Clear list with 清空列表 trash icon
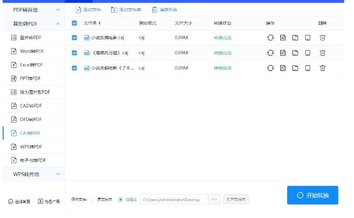354x218 pixels. (155, 10)
